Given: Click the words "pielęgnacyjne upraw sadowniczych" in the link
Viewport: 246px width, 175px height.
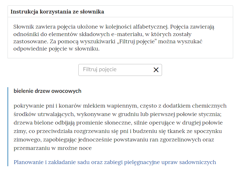Looking at the screenshot, I should coord(170,162).
